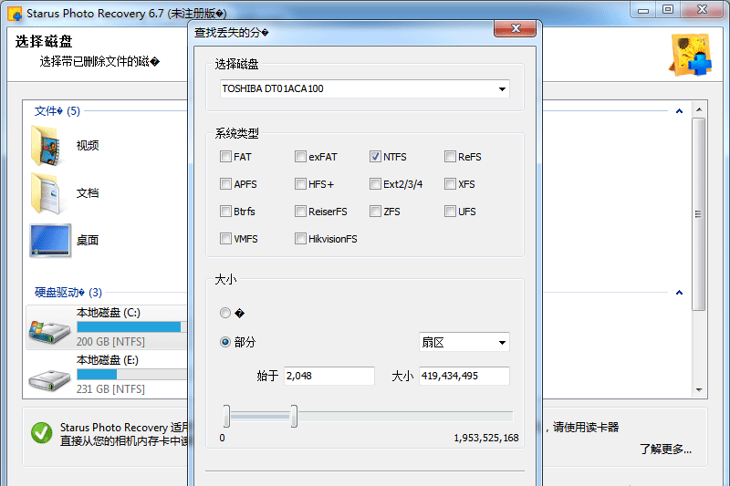Enable the APFS file system checkbox
730x486 pixels.
point(225,184)
